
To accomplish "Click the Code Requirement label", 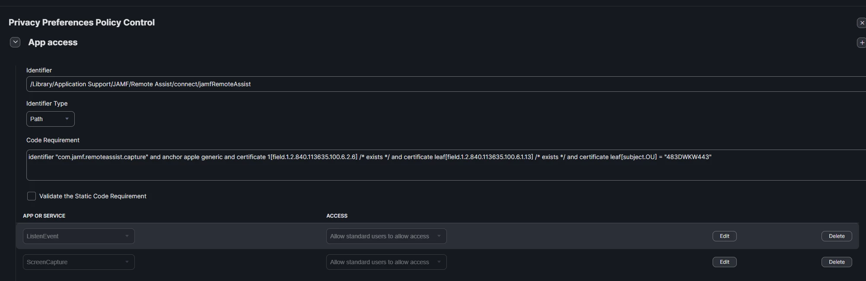I will (x=53, y=140).
